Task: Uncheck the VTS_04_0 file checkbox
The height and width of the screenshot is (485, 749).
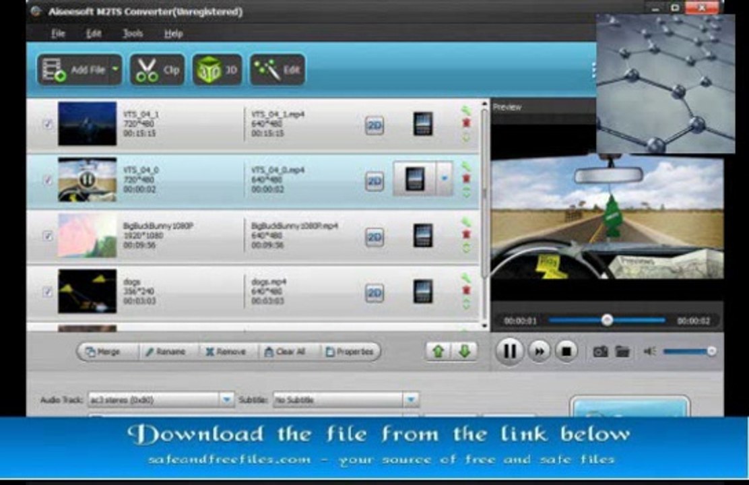Action: [x=47, y=180]
